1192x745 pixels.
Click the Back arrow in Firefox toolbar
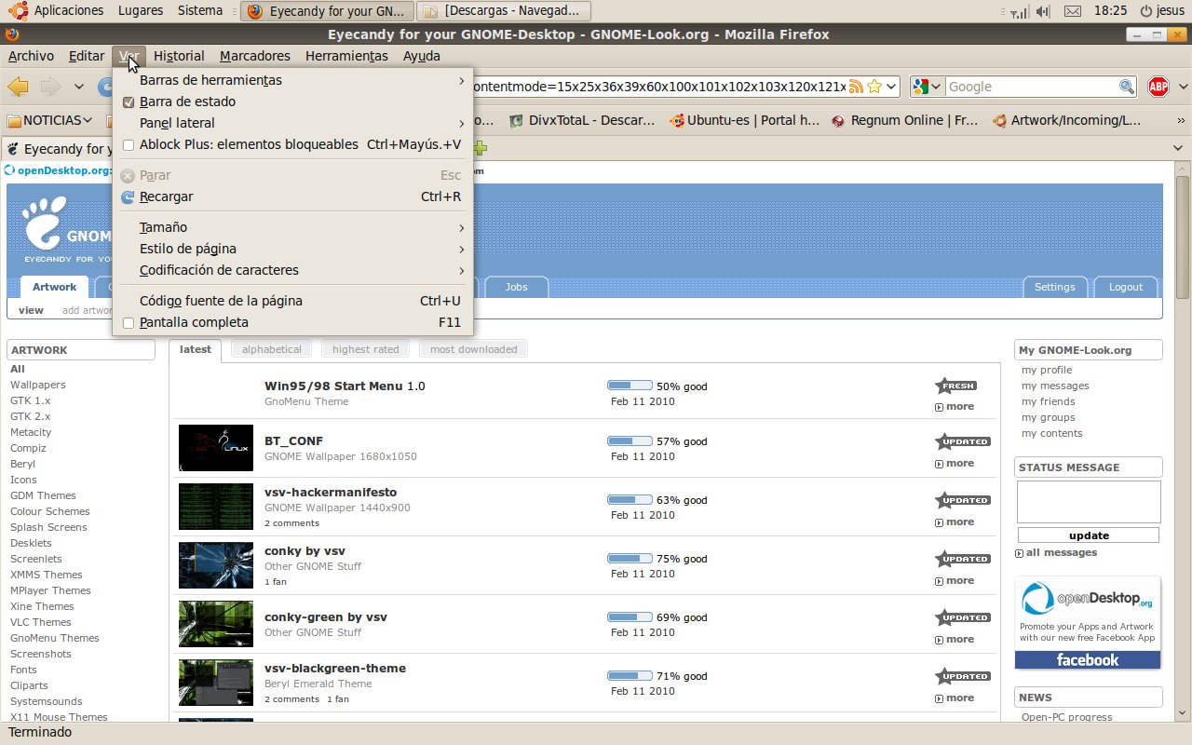(x=18, y=87)
